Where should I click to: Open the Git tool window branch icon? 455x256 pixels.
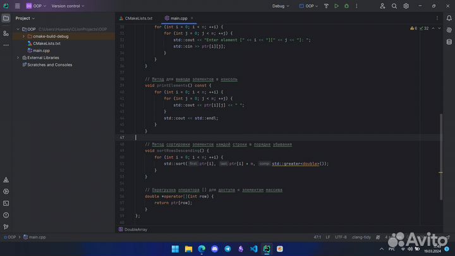coord(6,227)
